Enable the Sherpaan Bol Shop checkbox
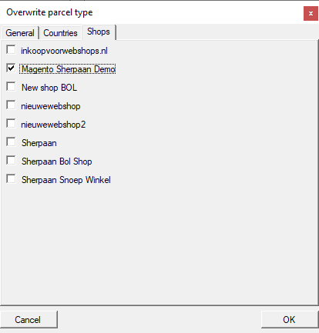This screenshot has height=333, width=319. 11,161
